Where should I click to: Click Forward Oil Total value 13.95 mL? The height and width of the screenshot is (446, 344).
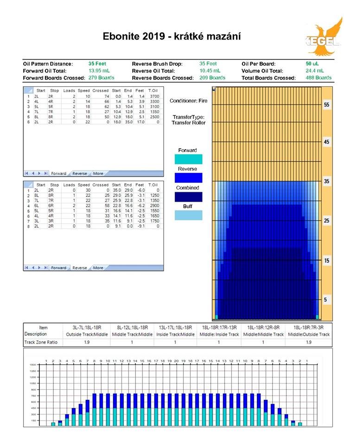pyautogui.click(x=99, y=71)
